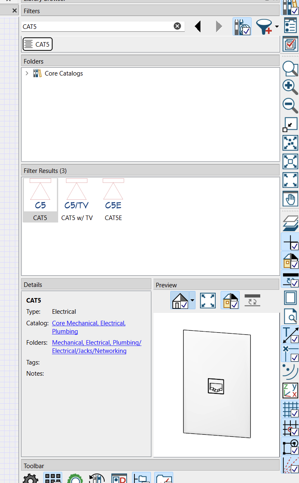
Task: Click the preview view type house icon
Action: coord(180,301)
